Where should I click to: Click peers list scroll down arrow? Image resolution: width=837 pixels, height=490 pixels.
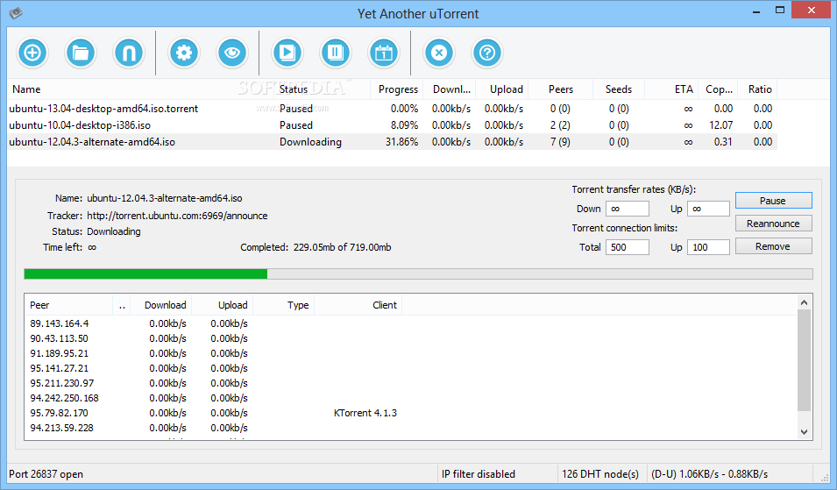point(804,432)
